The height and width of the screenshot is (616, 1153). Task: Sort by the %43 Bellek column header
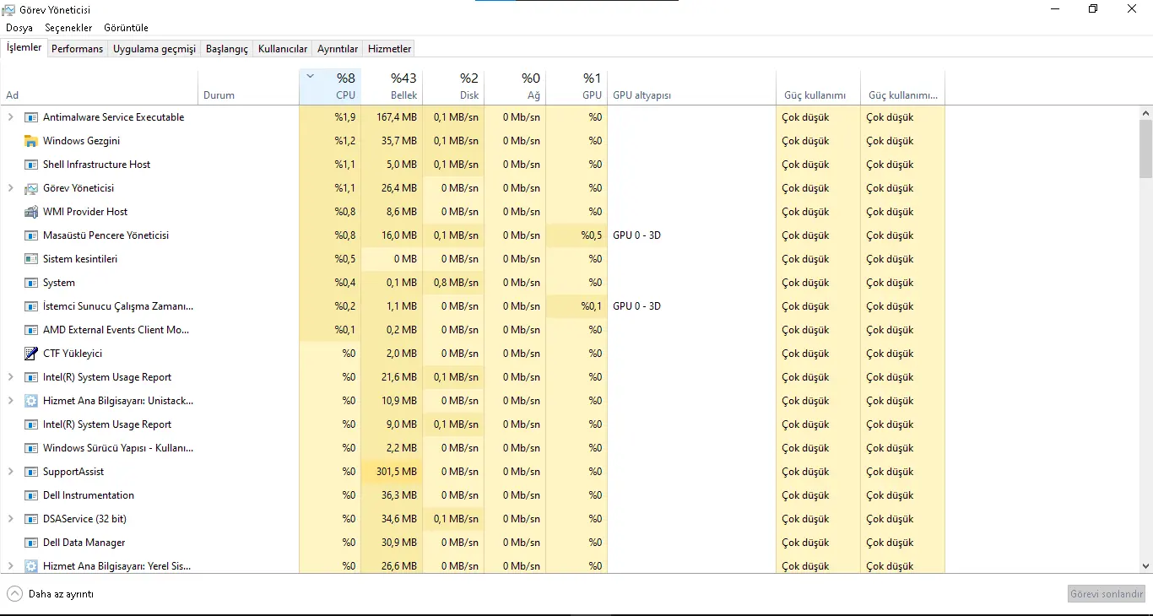click(392, 87)
